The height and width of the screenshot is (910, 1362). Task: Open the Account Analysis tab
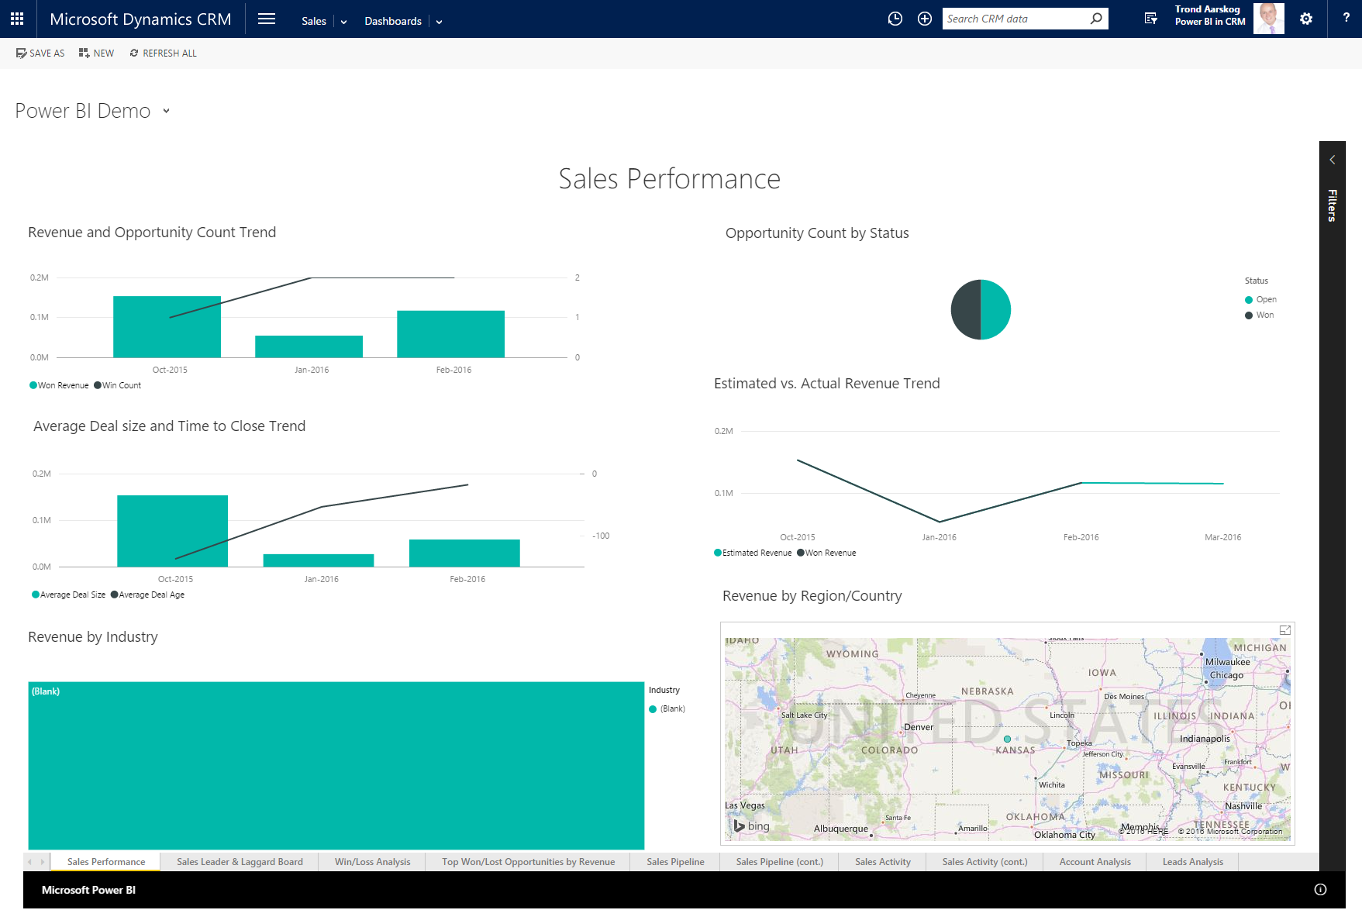point(1095,862)
